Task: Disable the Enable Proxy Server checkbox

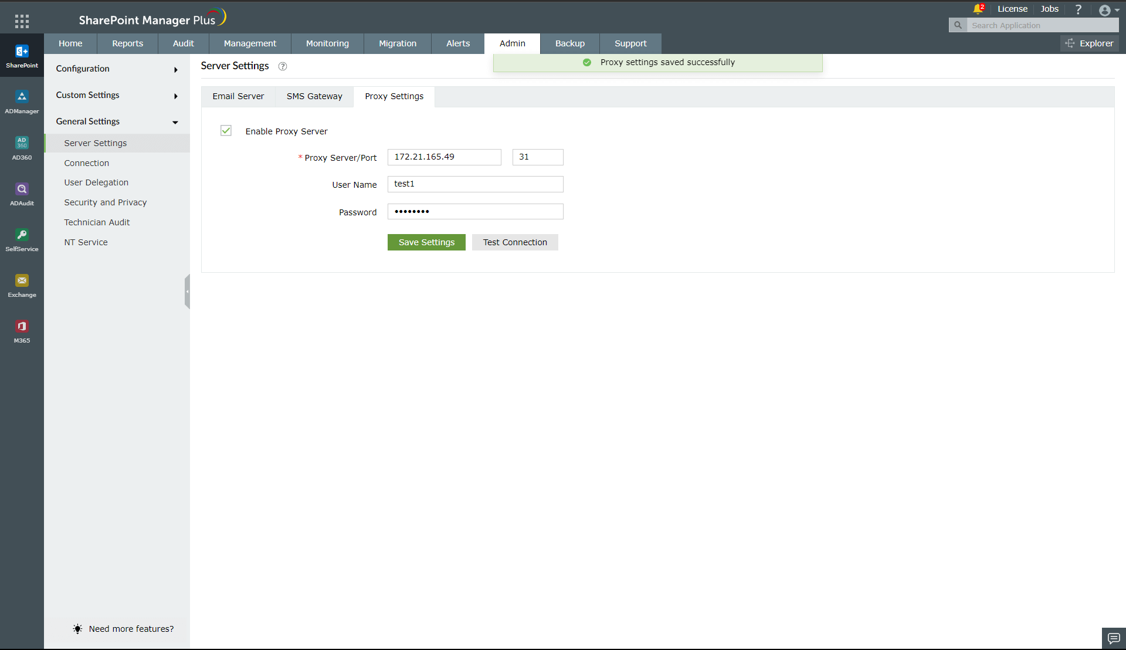Action: pos(226,131)
